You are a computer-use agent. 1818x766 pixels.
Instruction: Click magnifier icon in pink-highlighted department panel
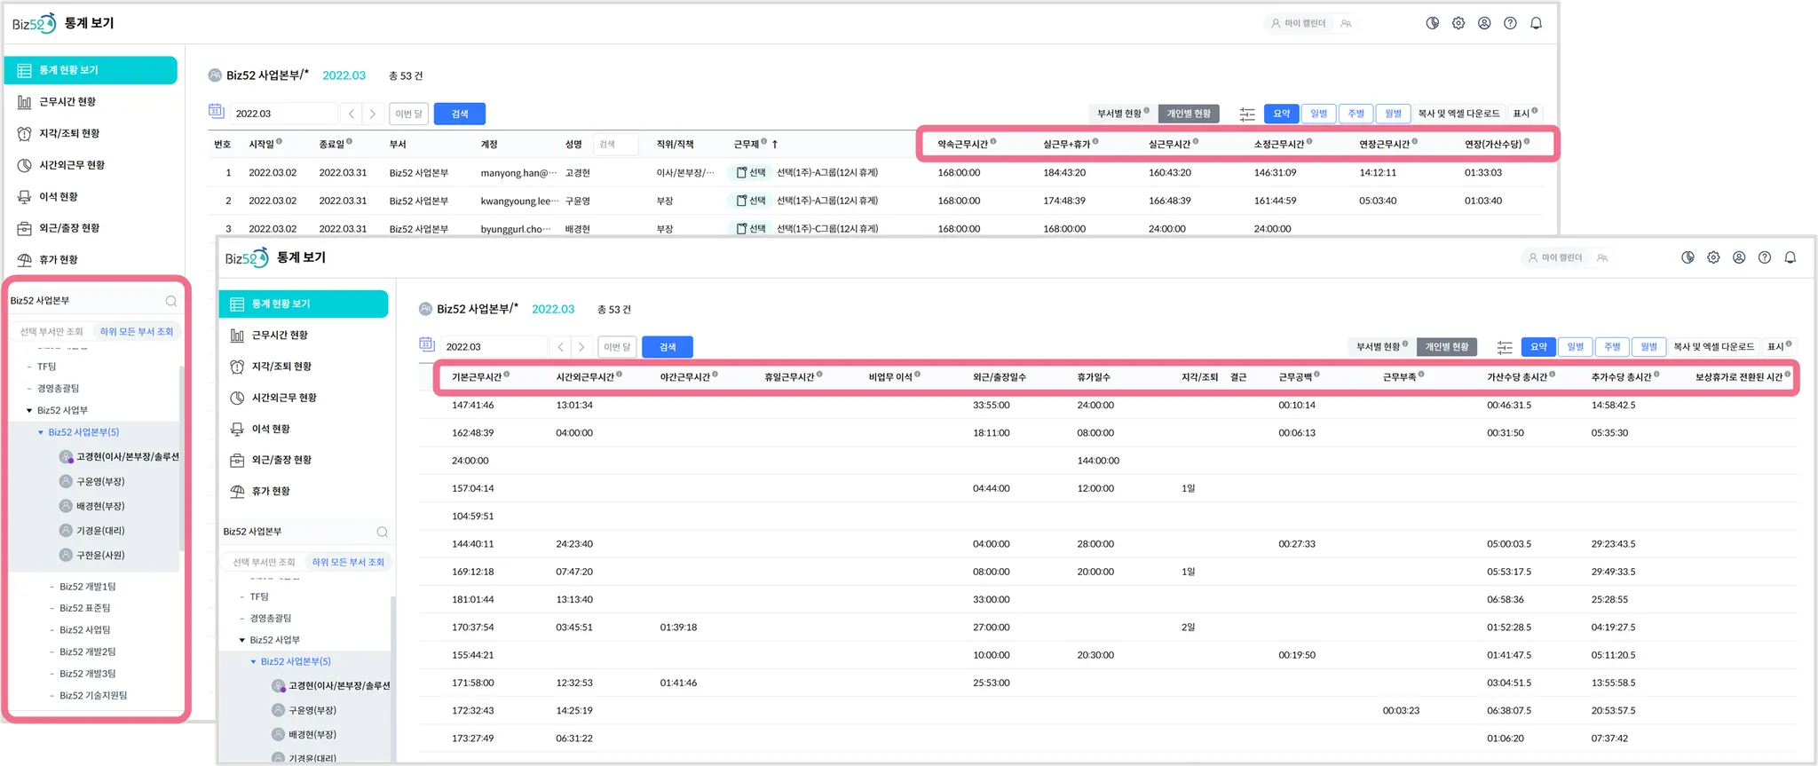tap(171, 301)
